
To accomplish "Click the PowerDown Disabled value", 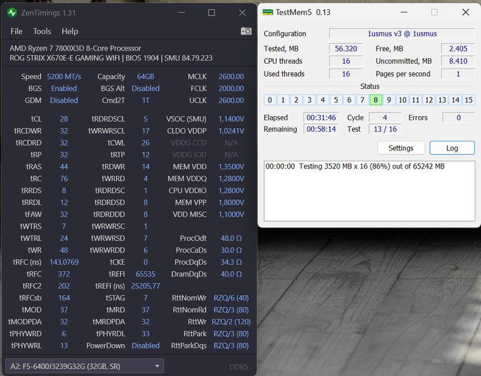I will (146, 345).
